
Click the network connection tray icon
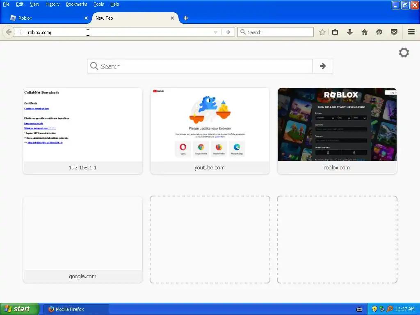tap(382, 309)
